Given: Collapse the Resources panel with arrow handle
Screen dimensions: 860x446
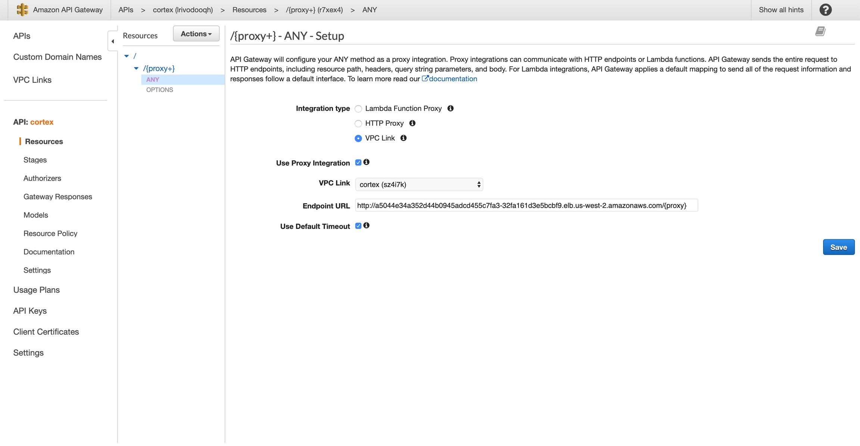Looking at the screenshot, I should click(x=113, y=41).
